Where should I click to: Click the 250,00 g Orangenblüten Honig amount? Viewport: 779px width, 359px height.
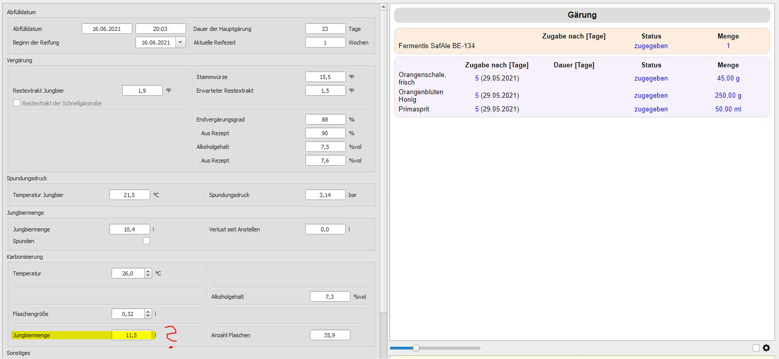click(728, 96)
